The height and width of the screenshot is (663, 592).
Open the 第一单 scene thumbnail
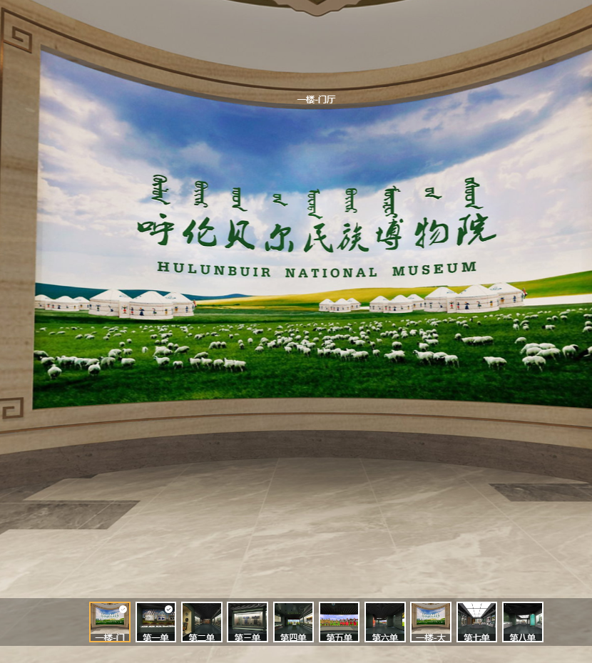[155, 622]
